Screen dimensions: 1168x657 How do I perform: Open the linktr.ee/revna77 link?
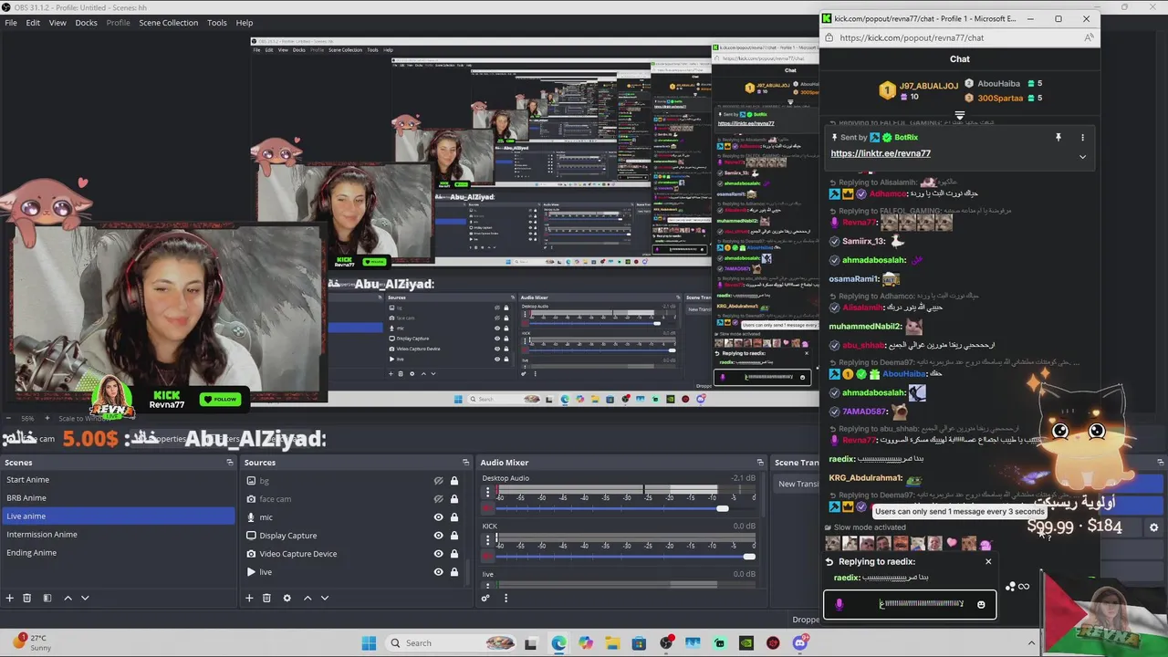pos(881,153)
